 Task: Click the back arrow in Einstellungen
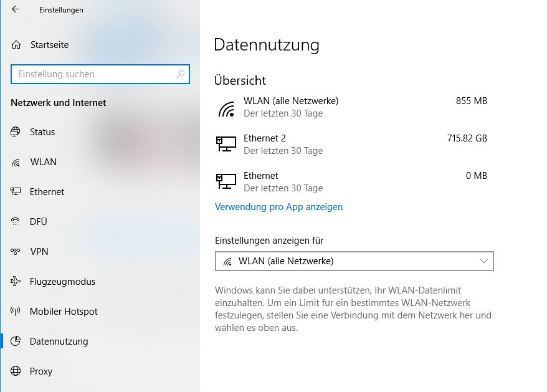tap(16, 10)
